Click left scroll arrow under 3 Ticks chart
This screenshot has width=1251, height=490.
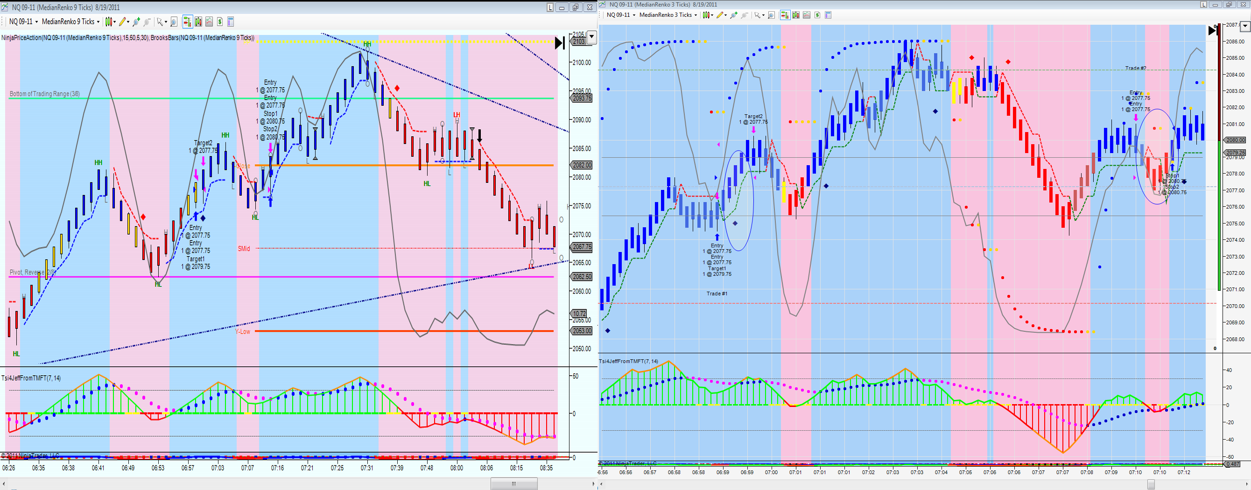point(602,484)
